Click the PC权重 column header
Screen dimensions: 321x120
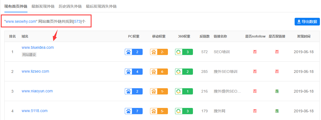click(x=134, y=36)
